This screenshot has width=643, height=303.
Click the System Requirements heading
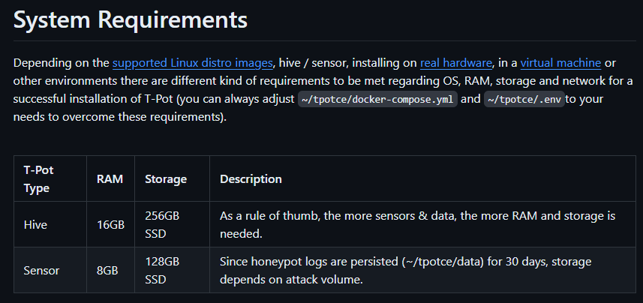pos(131,19)
